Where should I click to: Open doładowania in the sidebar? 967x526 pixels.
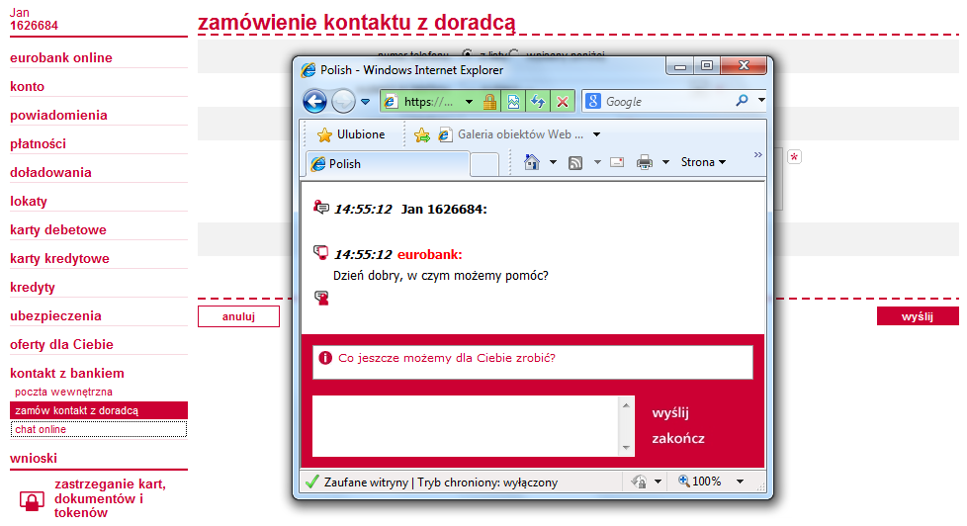(50, 173)
